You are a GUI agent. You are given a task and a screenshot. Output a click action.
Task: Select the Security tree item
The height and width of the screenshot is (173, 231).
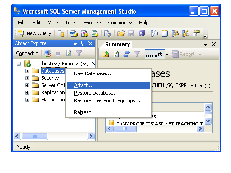[50, 78]
